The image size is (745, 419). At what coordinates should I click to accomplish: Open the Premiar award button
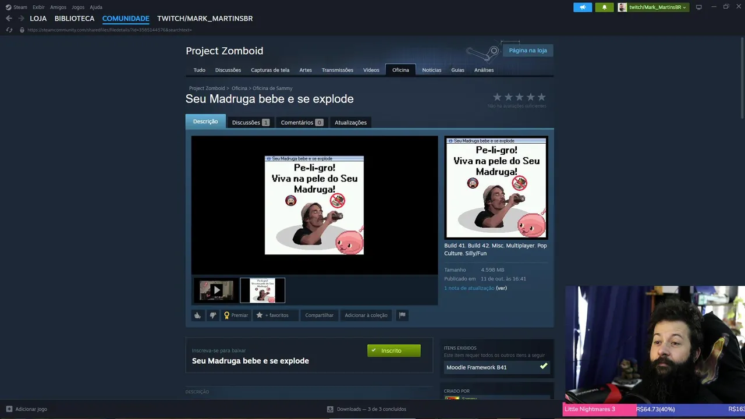point(236,315)
